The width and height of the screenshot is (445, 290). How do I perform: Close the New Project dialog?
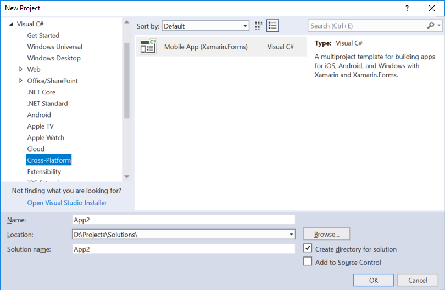[432, 8]
